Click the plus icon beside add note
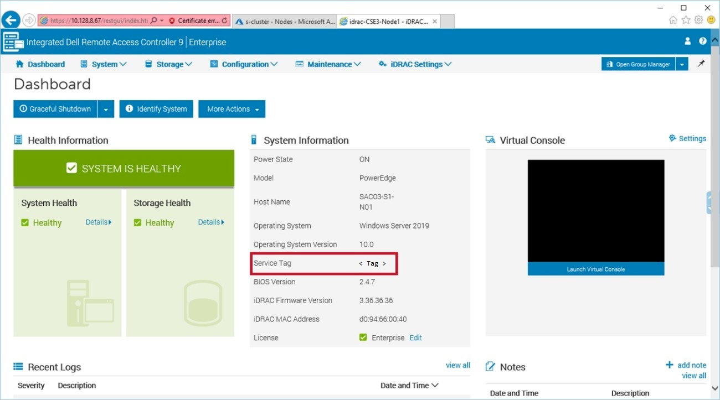Viewport: 720px width, 400px height. click(x=670, y=365)
